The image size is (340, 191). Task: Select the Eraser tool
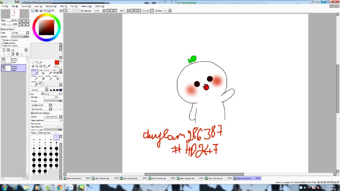click(42, 78)
